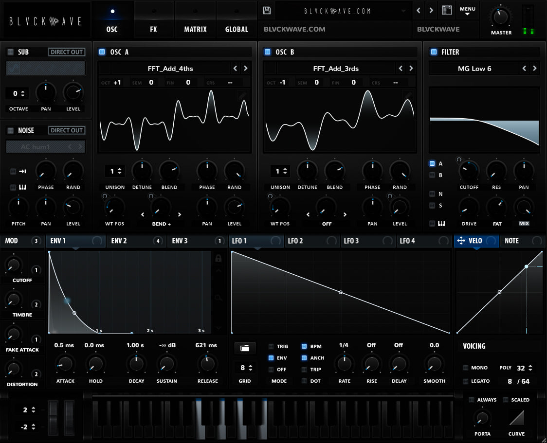
Task: Click DIRECT OUT on the SUB section
Action: point(66,52)
